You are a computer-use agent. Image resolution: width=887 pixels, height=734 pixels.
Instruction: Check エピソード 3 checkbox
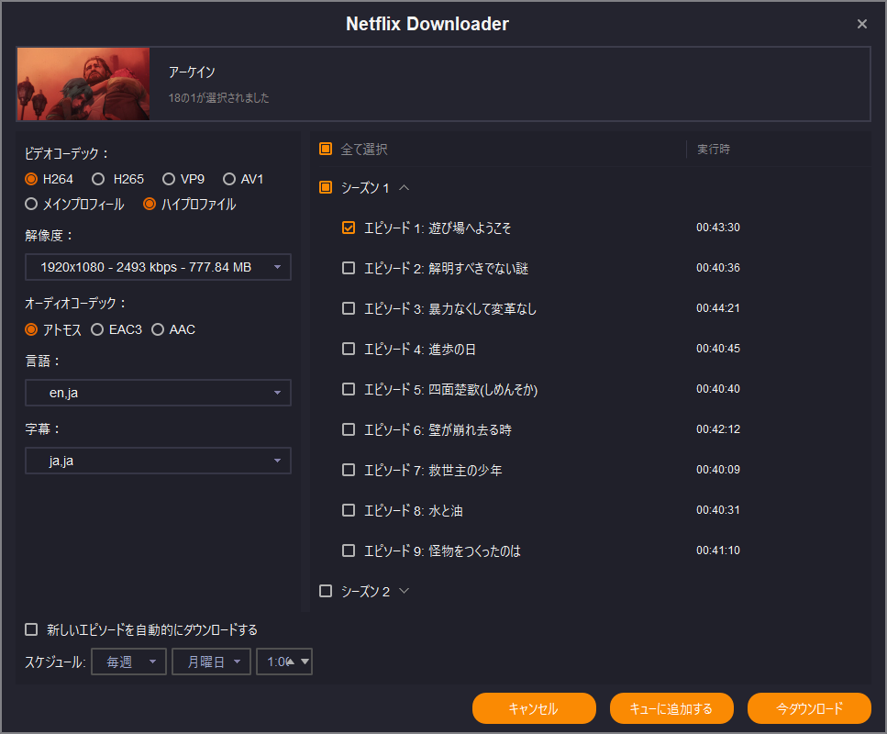tap(349, 308)
